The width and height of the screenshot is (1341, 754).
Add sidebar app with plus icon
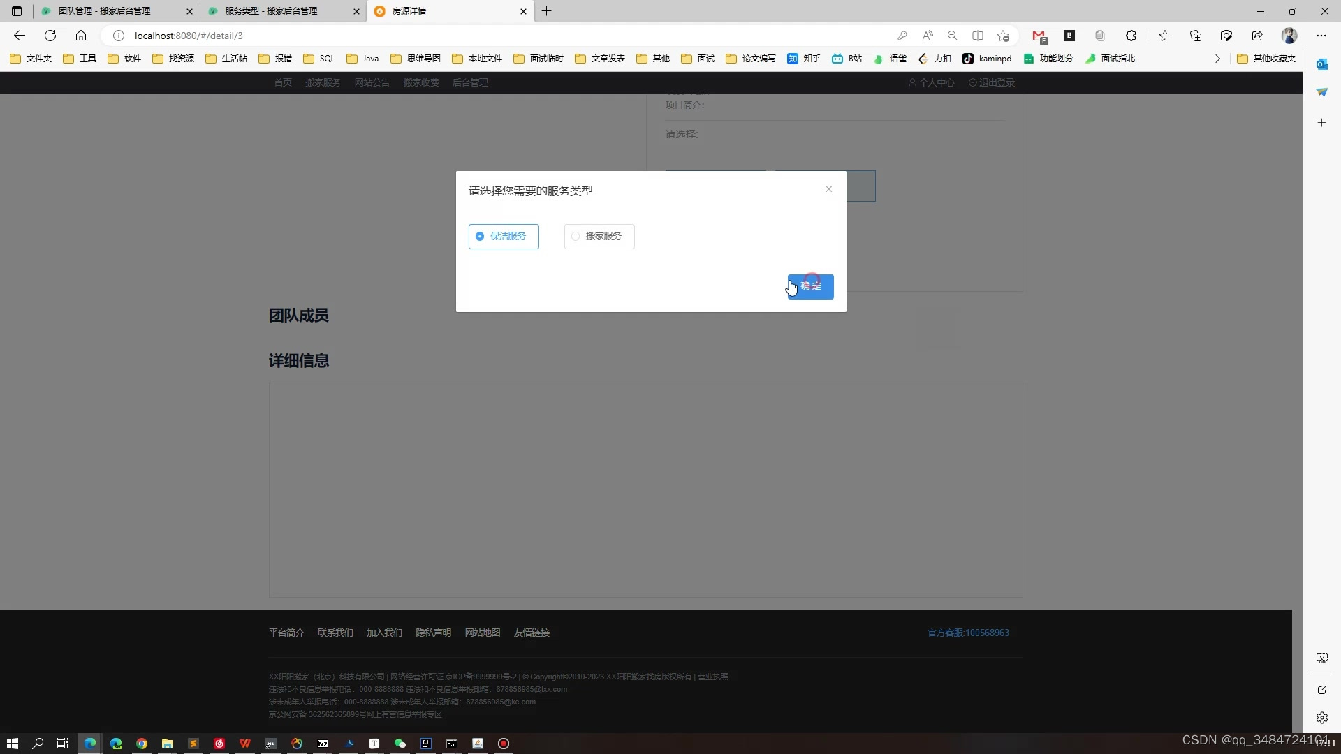tap(1321, 123)
